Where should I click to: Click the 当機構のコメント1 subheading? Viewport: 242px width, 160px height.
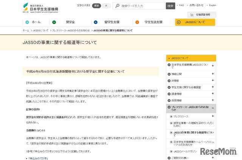click(36, 130)
